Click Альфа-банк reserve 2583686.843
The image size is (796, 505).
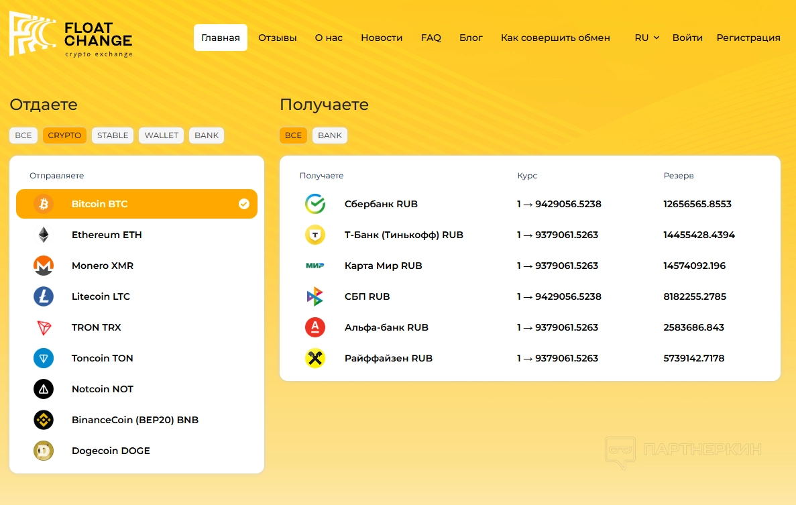[693, 327]
